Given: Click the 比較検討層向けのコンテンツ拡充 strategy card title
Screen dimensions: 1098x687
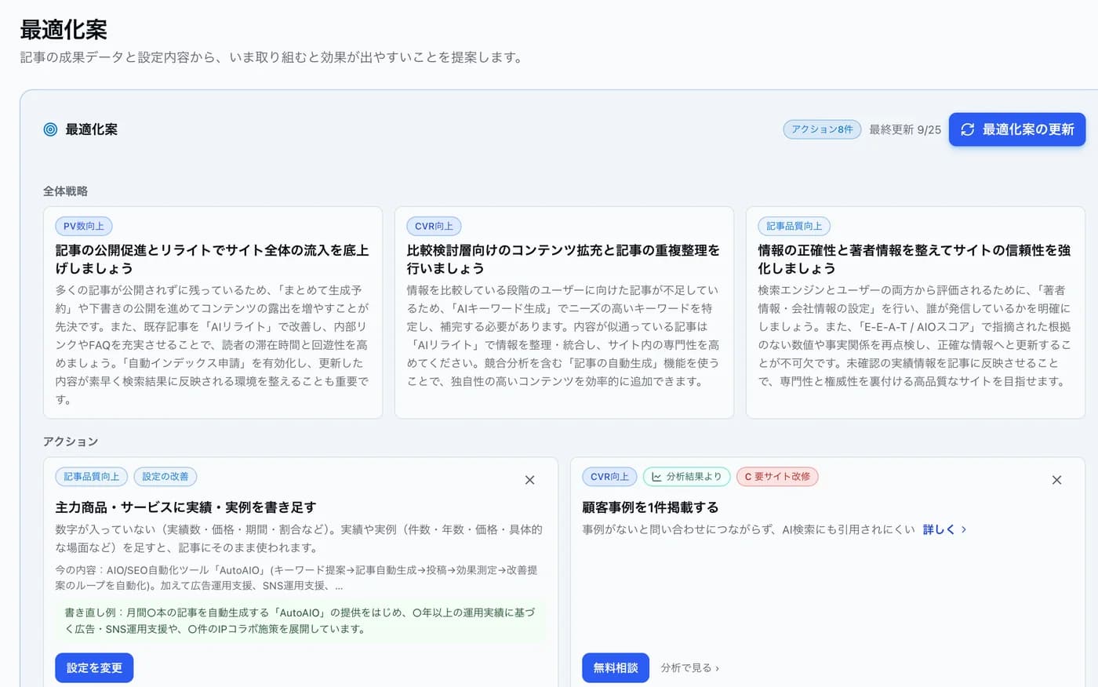Looking at the screenshot, I should click(563, 259).
